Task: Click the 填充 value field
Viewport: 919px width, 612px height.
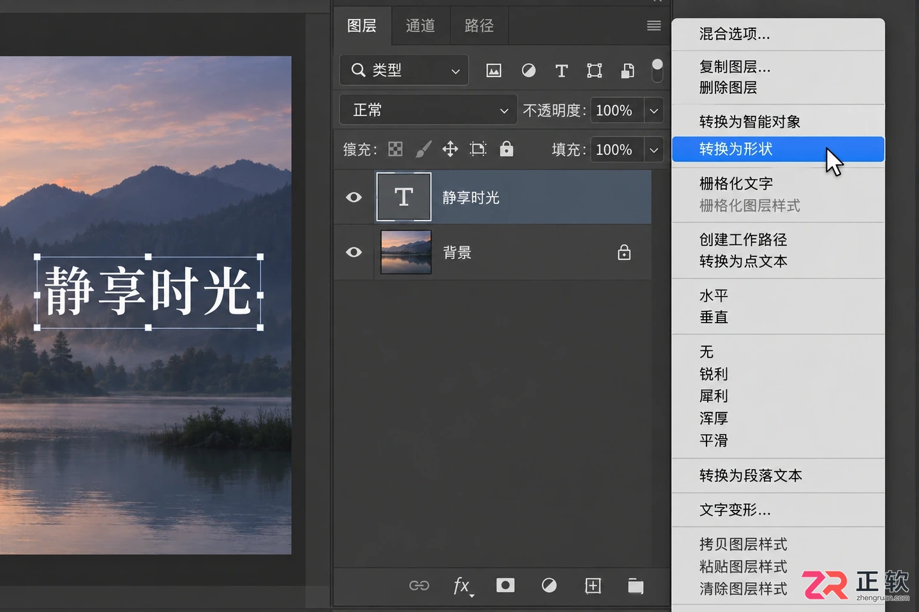Action: (x=617, y=150)
